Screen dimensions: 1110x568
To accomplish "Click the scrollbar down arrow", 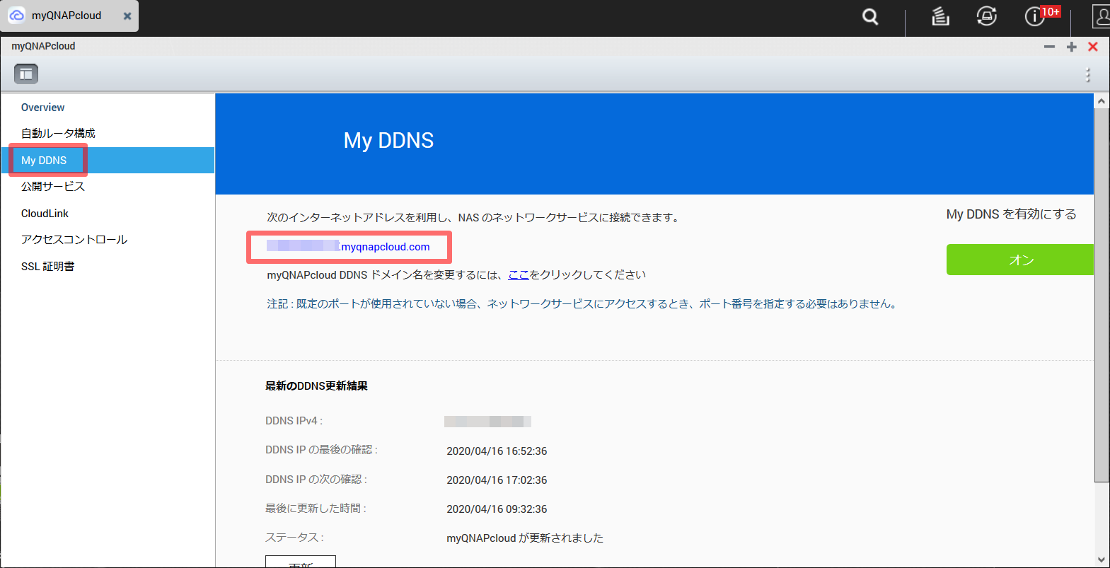I will pos(1102,560).
